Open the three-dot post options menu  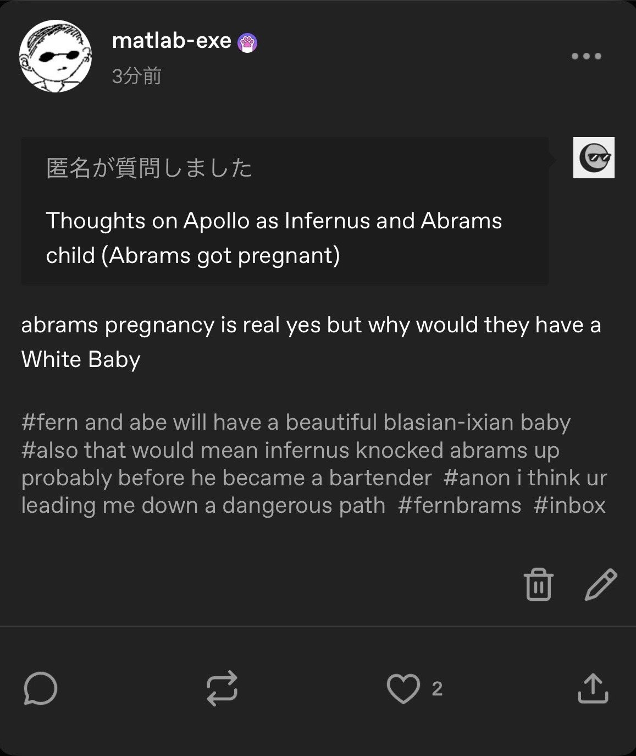[x=587, y=56]
